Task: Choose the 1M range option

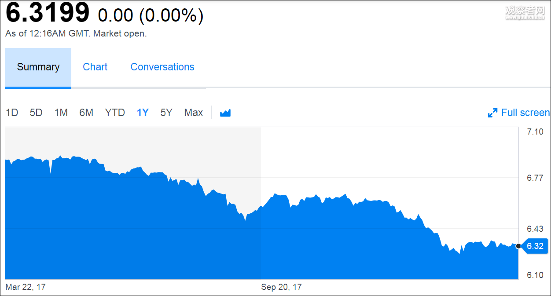Action: (x=61, y=113)
